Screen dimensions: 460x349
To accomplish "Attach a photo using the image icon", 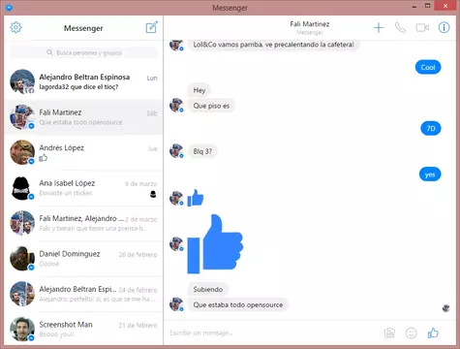I will [x=389, y=333].
